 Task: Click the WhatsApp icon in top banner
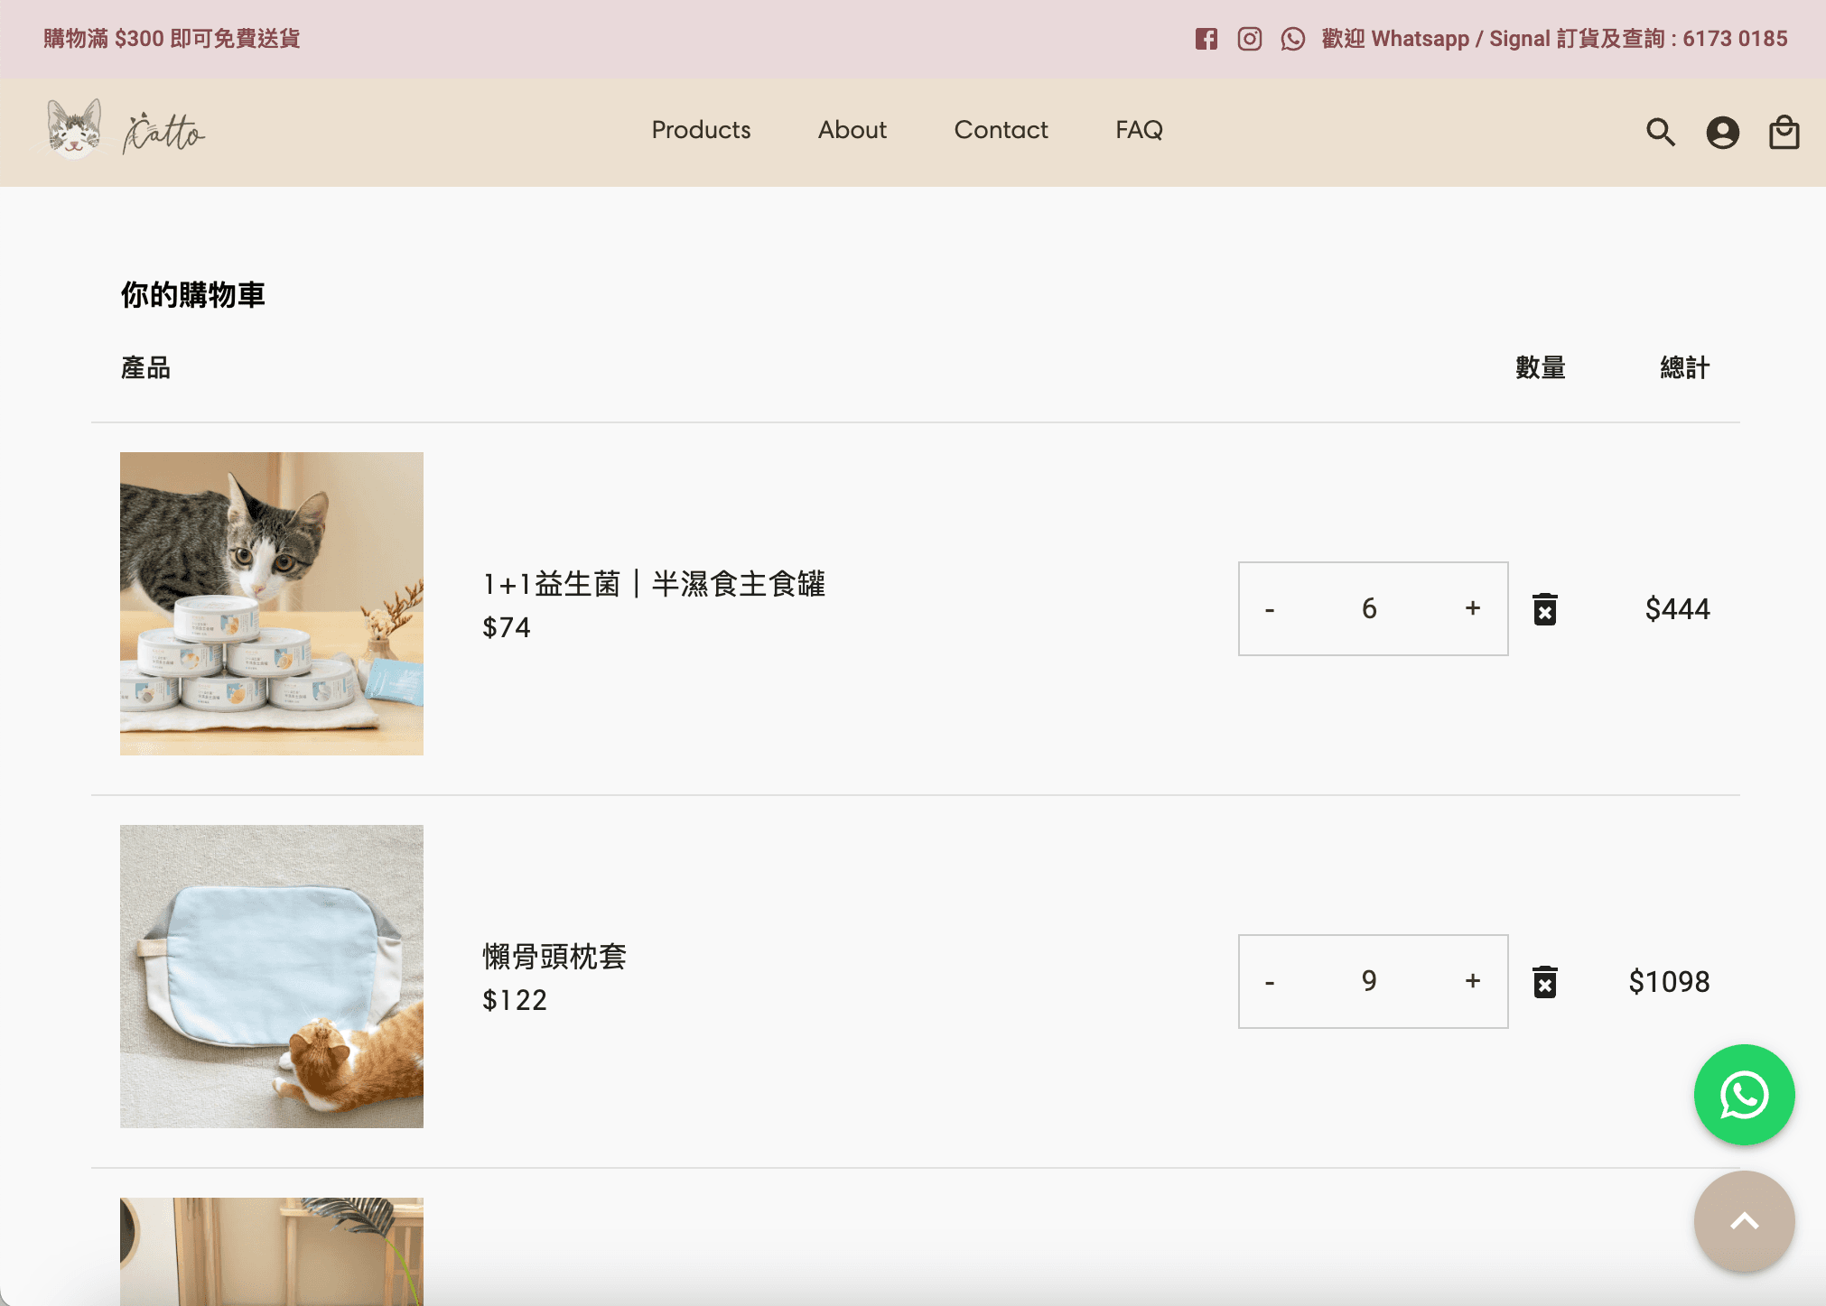[x=1292, y=39]
